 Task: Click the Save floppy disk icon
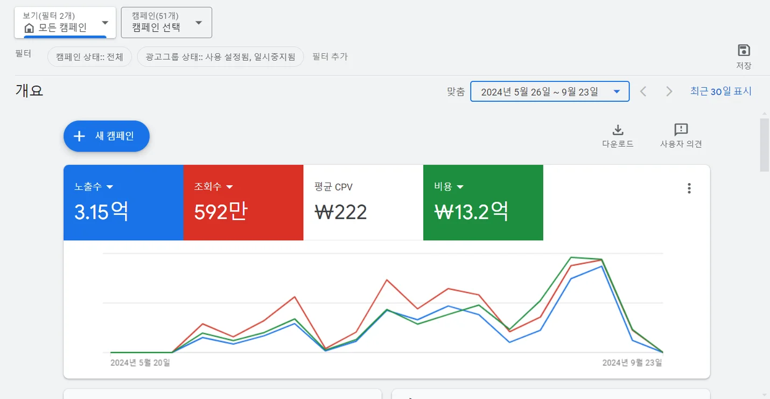[744, 51]
